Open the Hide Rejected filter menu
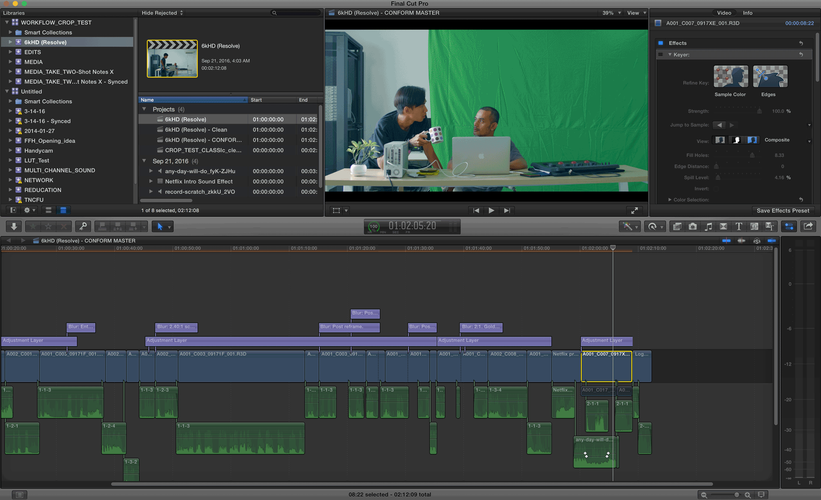The width and height of the screenshot is (821, 500). pos(160,13)
